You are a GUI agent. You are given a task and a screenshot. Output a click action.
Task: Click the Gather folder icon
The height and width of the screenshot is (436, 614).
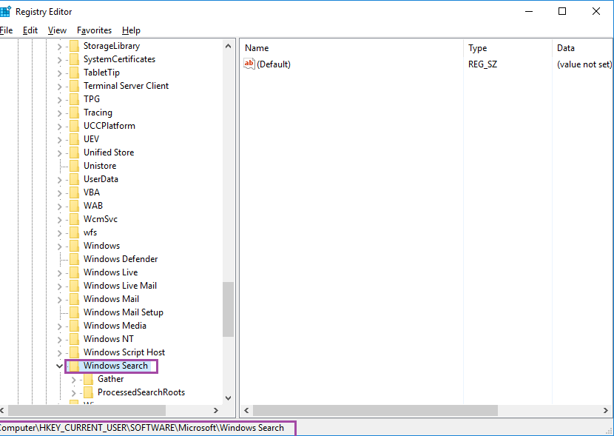[88, 379]
